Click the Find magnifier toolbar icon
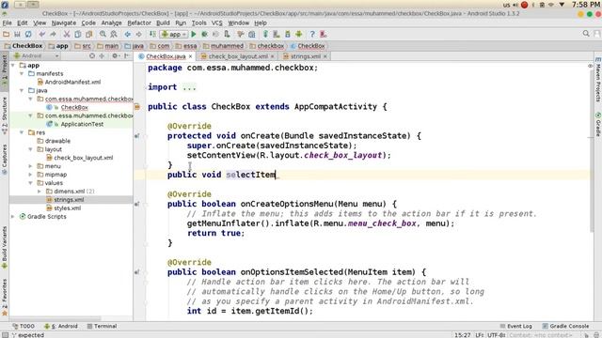The height and width of the screenshot is (338, 602). [103, 34]
